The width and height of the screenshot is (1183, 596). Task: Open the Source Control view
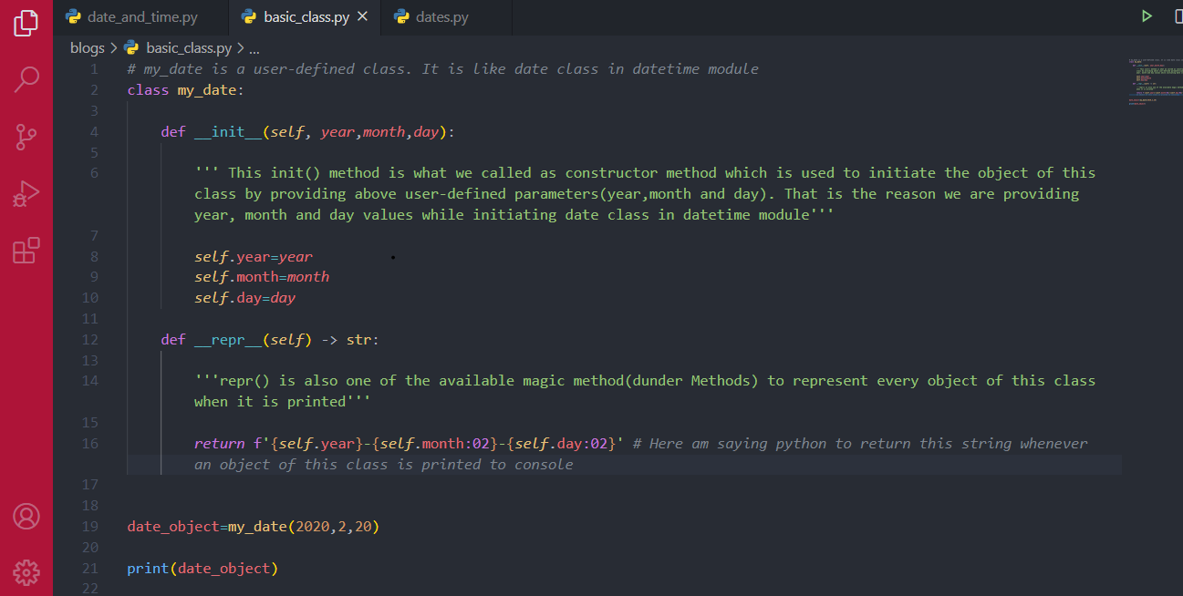(26, 137)
